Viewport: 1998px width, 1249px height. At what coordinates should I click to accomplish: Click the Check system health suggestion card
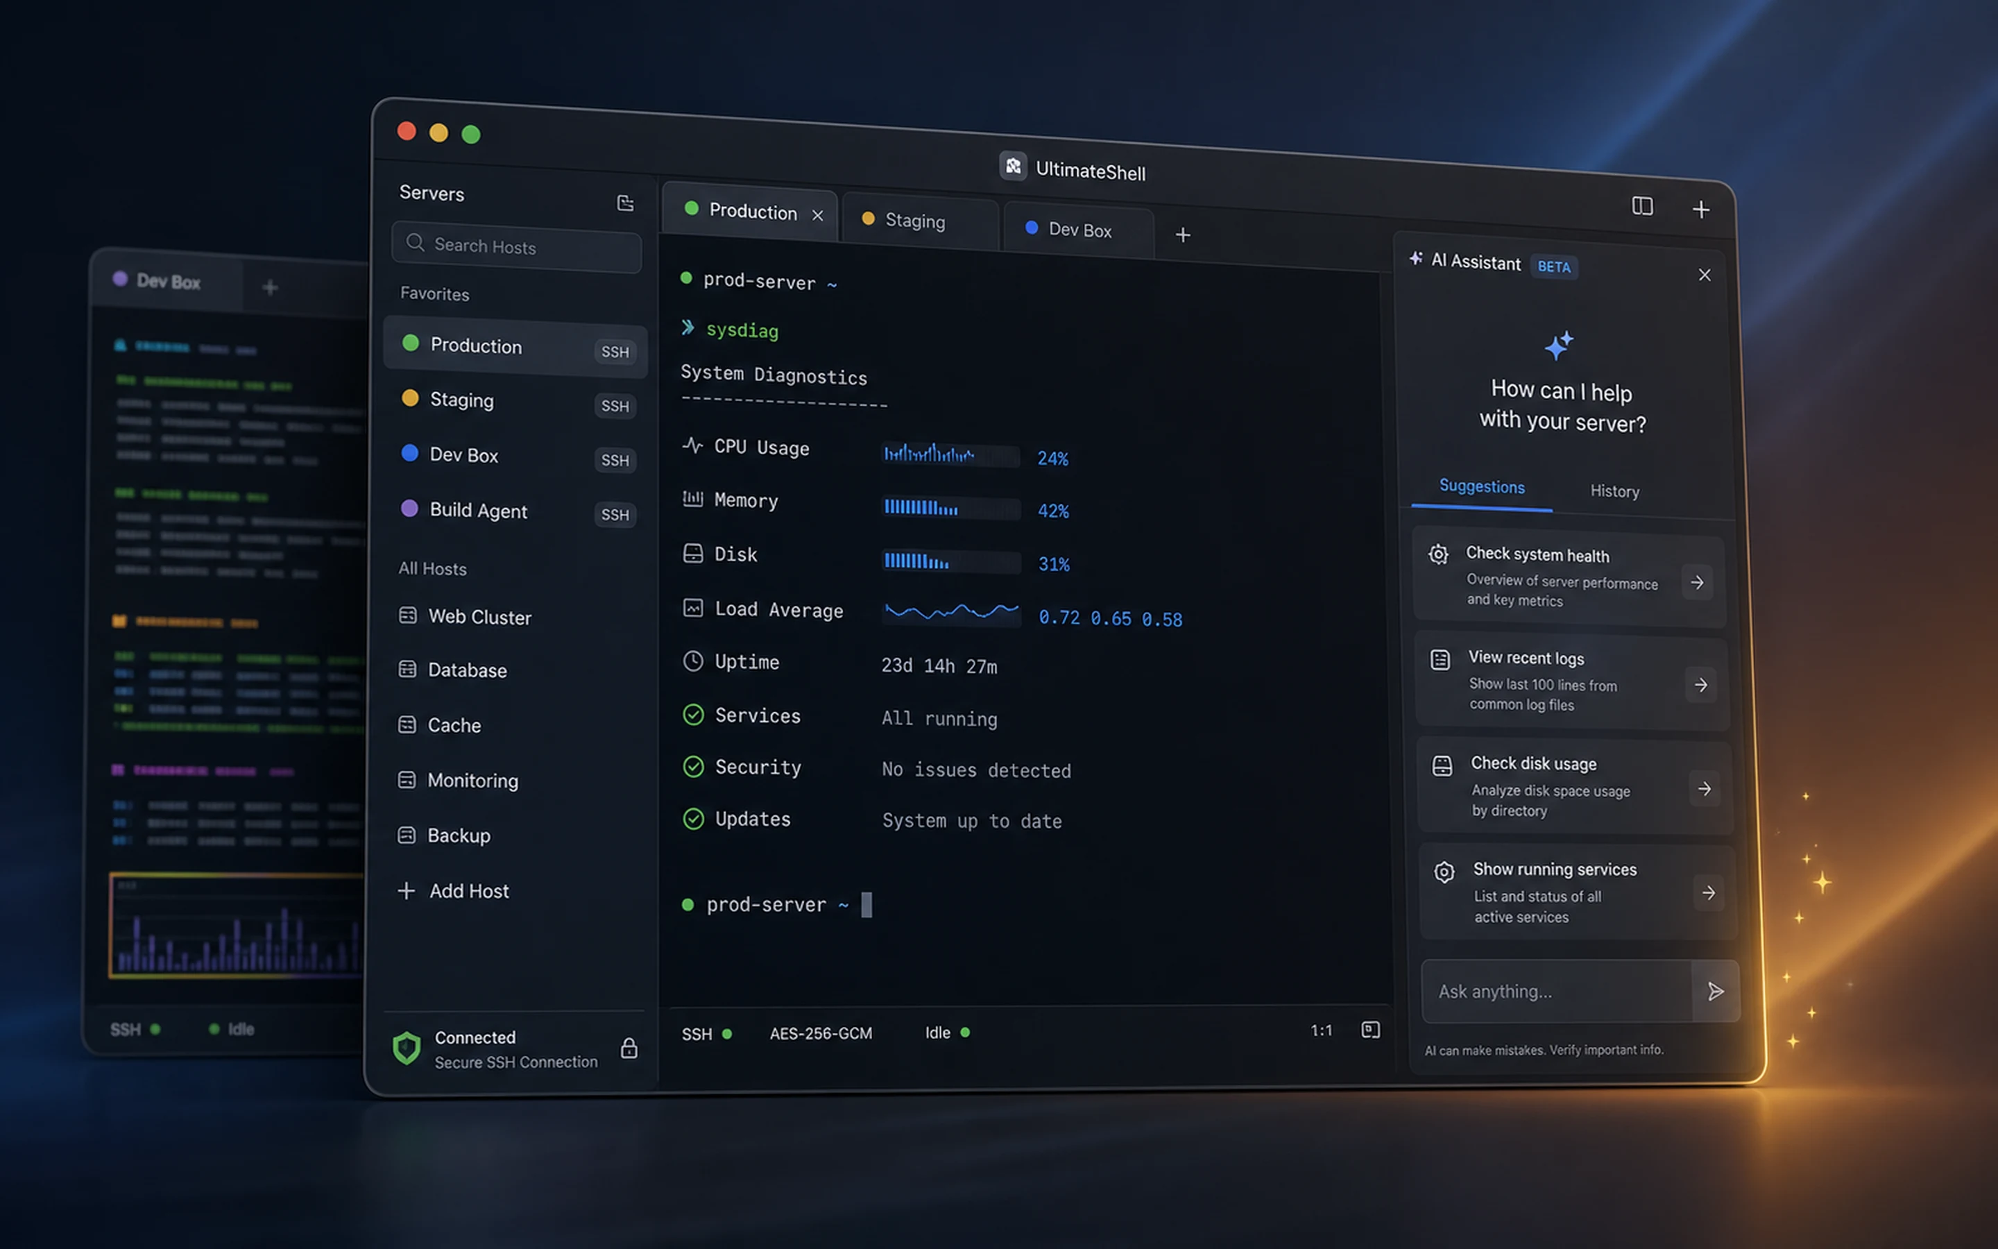click(1569, 577)
